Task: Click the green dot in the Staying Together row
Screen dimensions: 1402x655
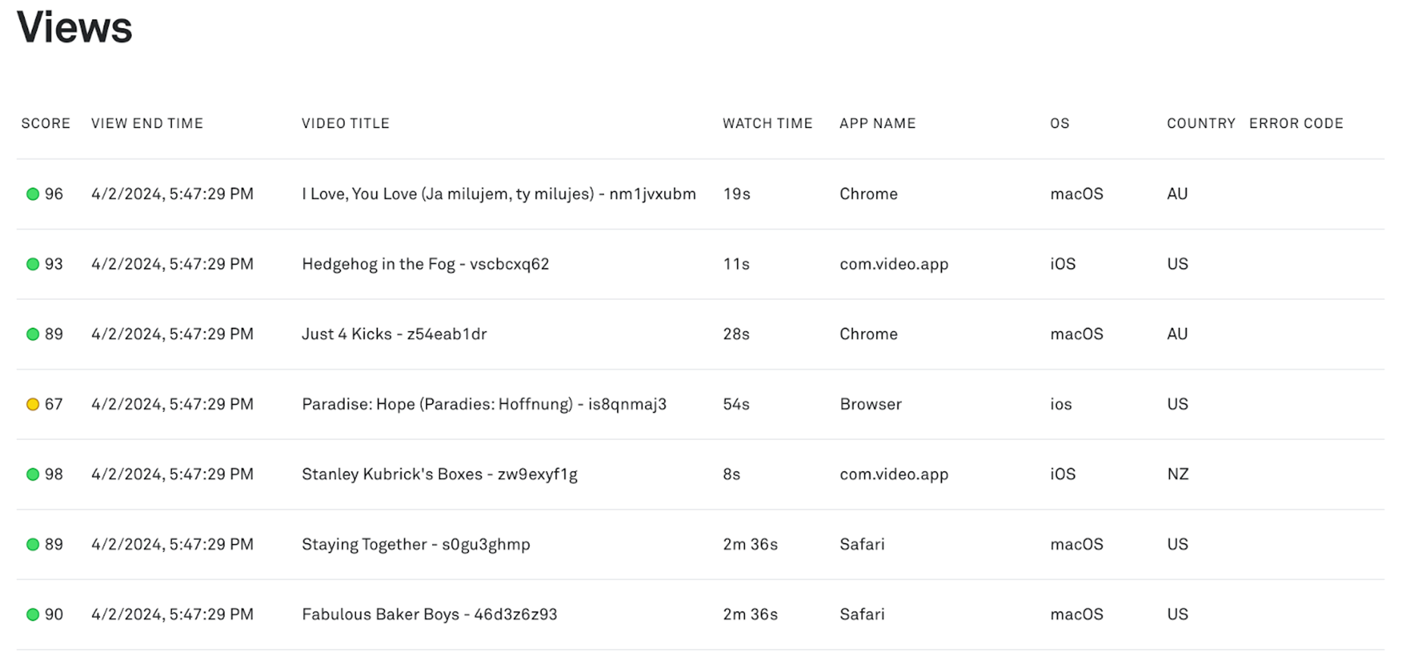Action: pyautogui.click(x=32, y=544)
